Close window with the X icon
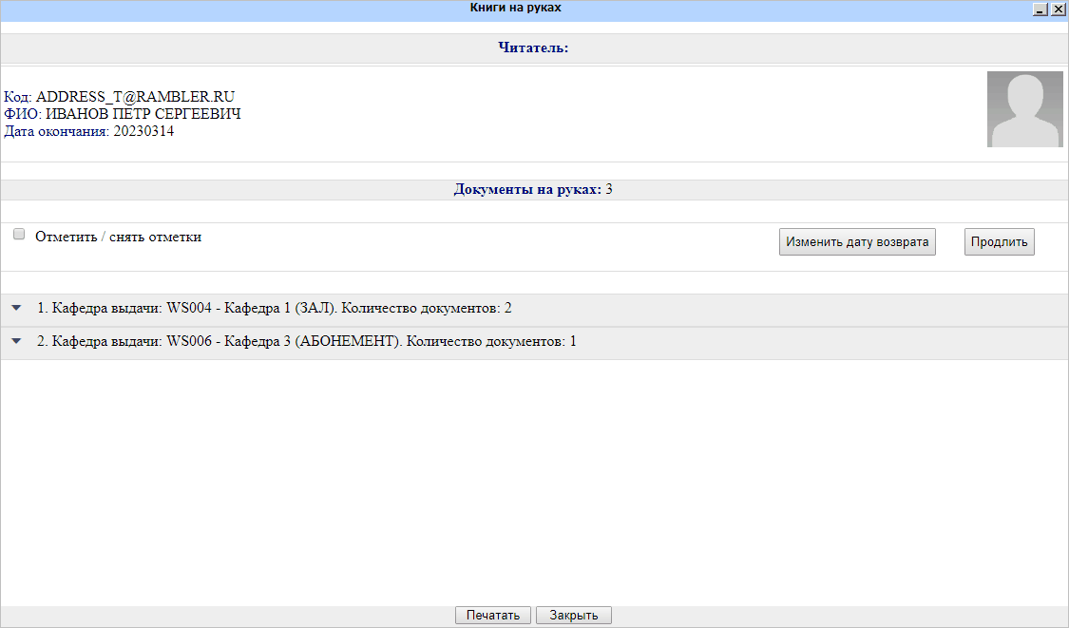Image resolution: width=1069 pixels, height=628 pixels. coord(1058,9)
